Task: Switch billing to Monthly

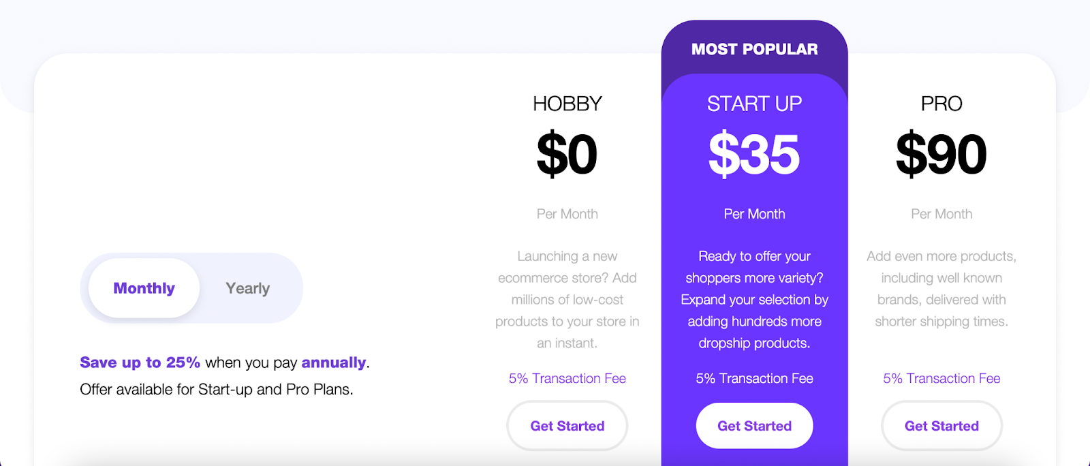Action: tap(144, 288)
